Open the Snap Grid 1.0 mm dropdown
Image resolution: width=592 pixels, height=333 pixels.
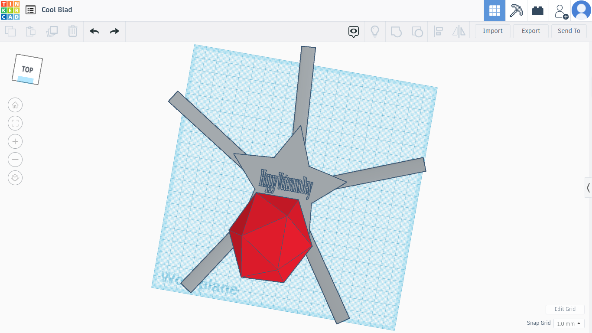(x=569, y=323)
